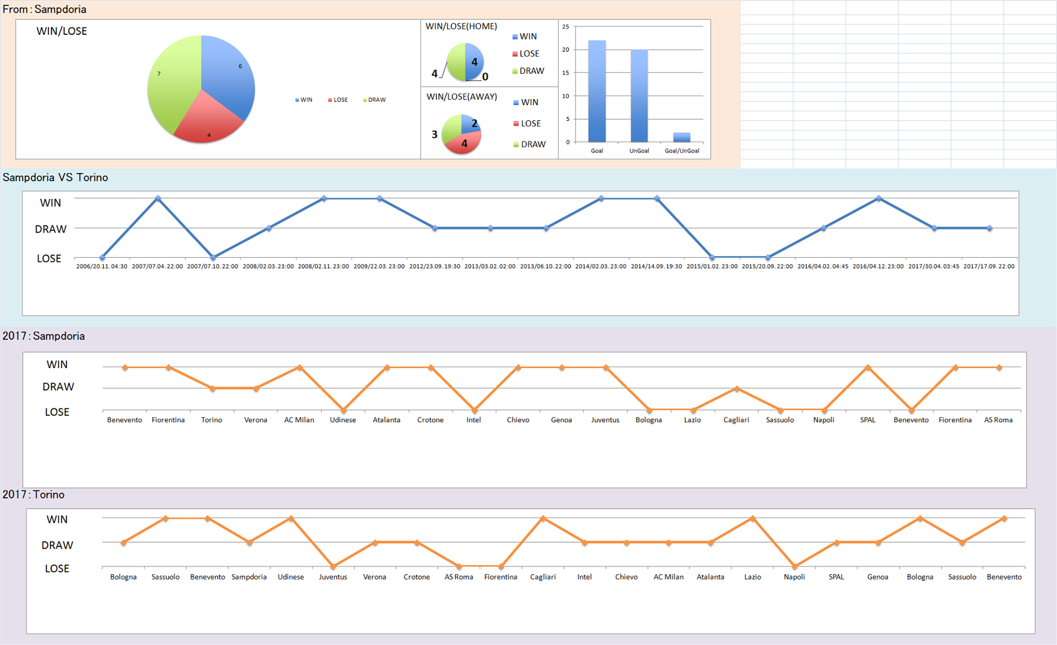
Task: Click the From : Sampdoria heading cell
Action: (x=44, y=9)
